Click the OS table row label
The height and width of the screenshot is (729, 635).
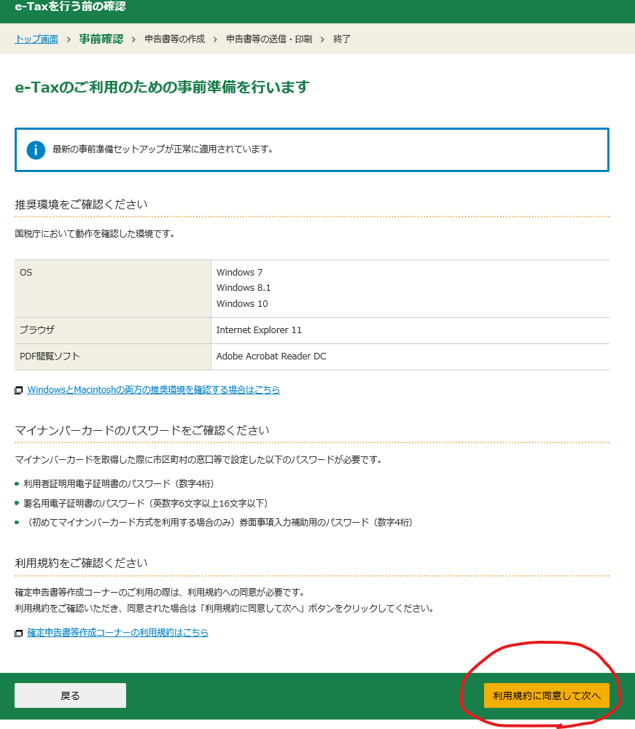(x=26, y=273)
